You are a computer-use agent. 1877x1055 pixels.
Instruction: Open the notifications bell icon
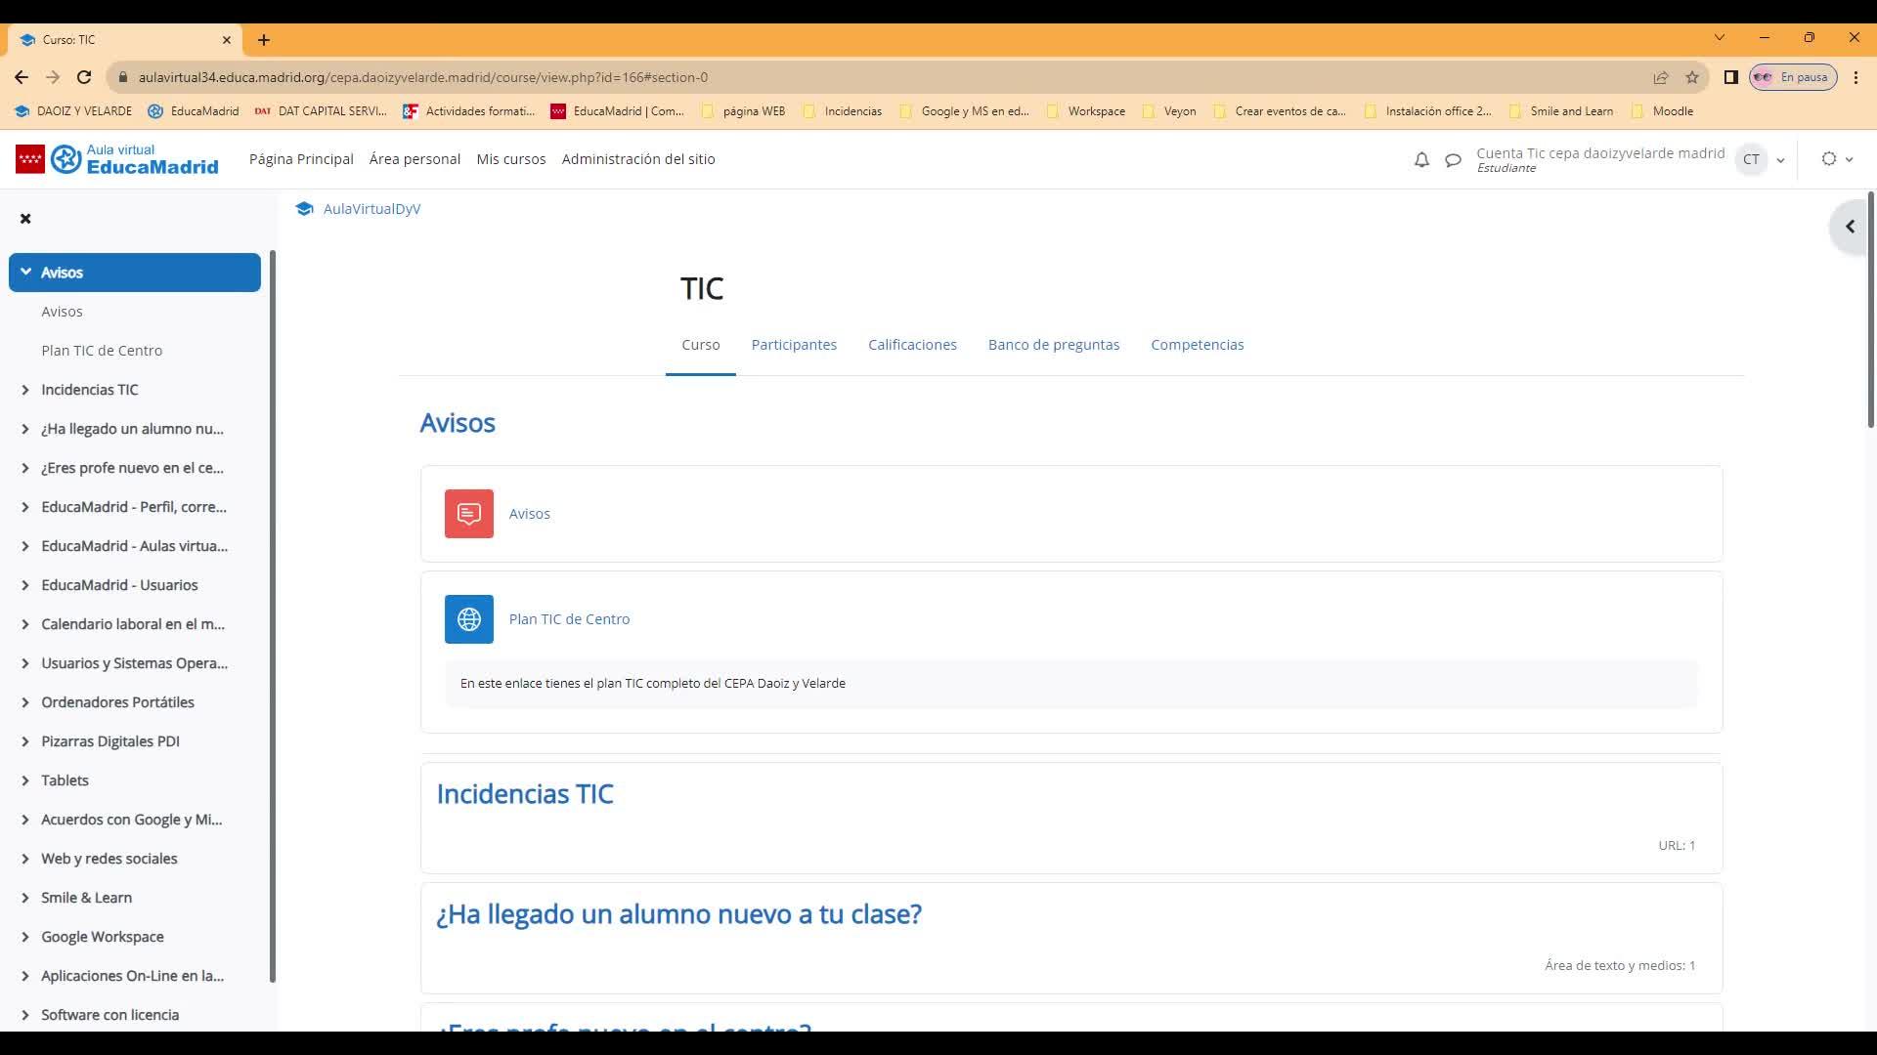pyautogui.click(x=1421, y=160)
